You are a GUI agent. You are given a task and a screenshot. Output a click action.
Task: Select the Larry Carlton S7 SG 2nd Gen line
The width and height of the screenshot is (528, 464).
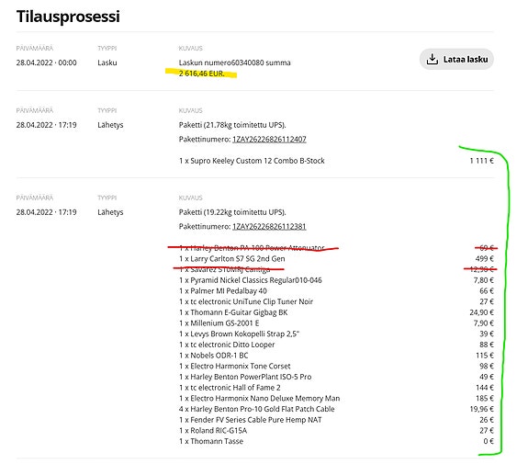[x=232, y=259]
